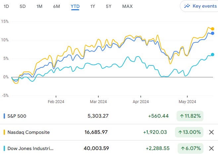This screenshot has height=154, width=218.
Task: Click the 11.82% change badge
Action: point(190,116)
